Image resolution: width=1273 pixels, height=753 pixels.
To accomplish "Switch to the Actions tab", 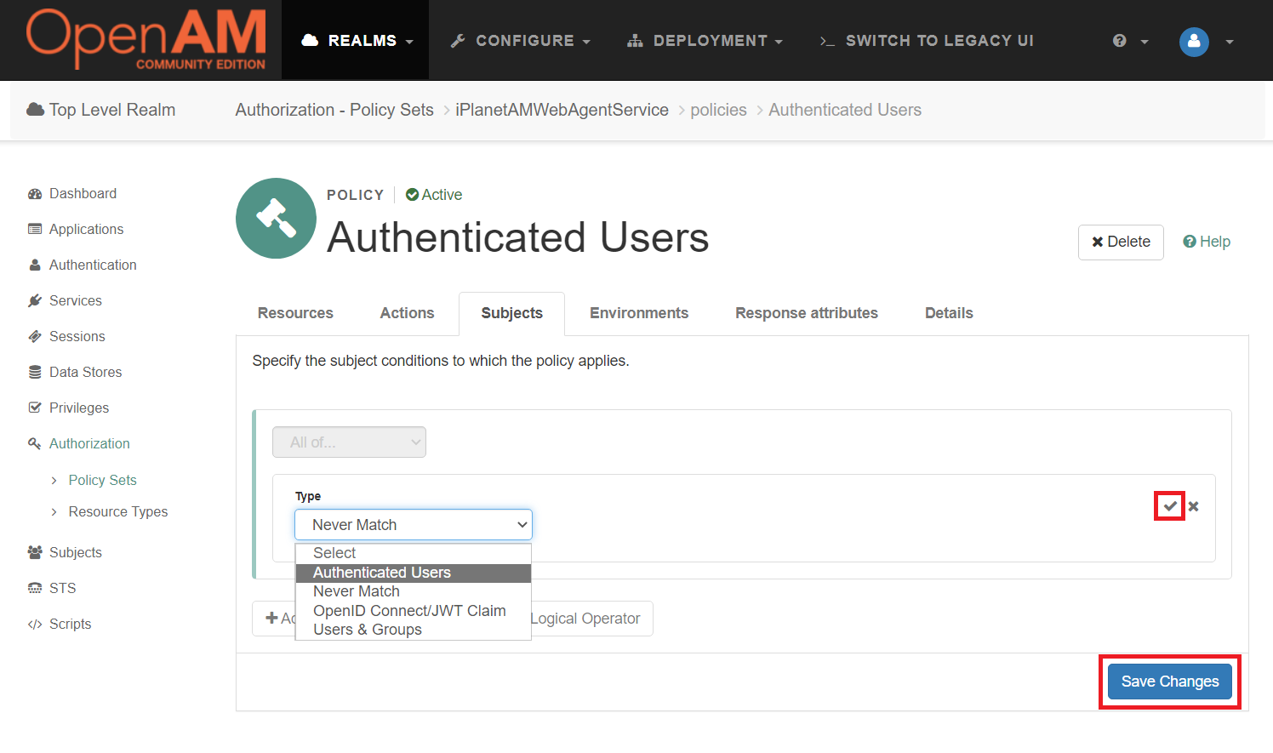I will coord(407,313).
